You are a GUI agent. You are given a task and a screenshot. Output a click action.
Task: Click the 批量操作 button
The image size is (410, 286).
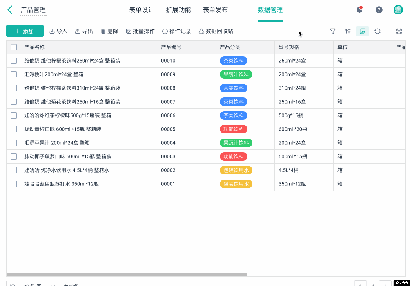140,31
